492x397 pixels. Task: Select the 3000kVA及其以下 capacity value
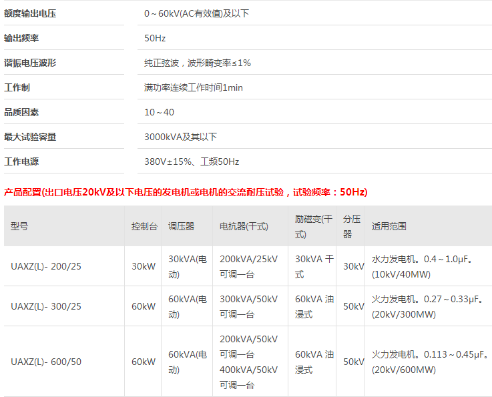(180, 137)
